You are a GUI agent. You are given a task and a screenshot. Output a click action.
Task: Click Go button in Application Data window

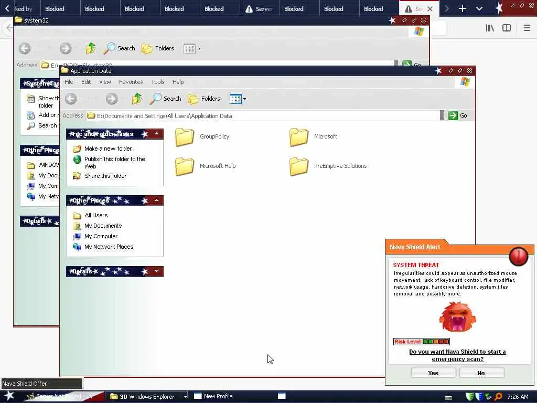458,115
